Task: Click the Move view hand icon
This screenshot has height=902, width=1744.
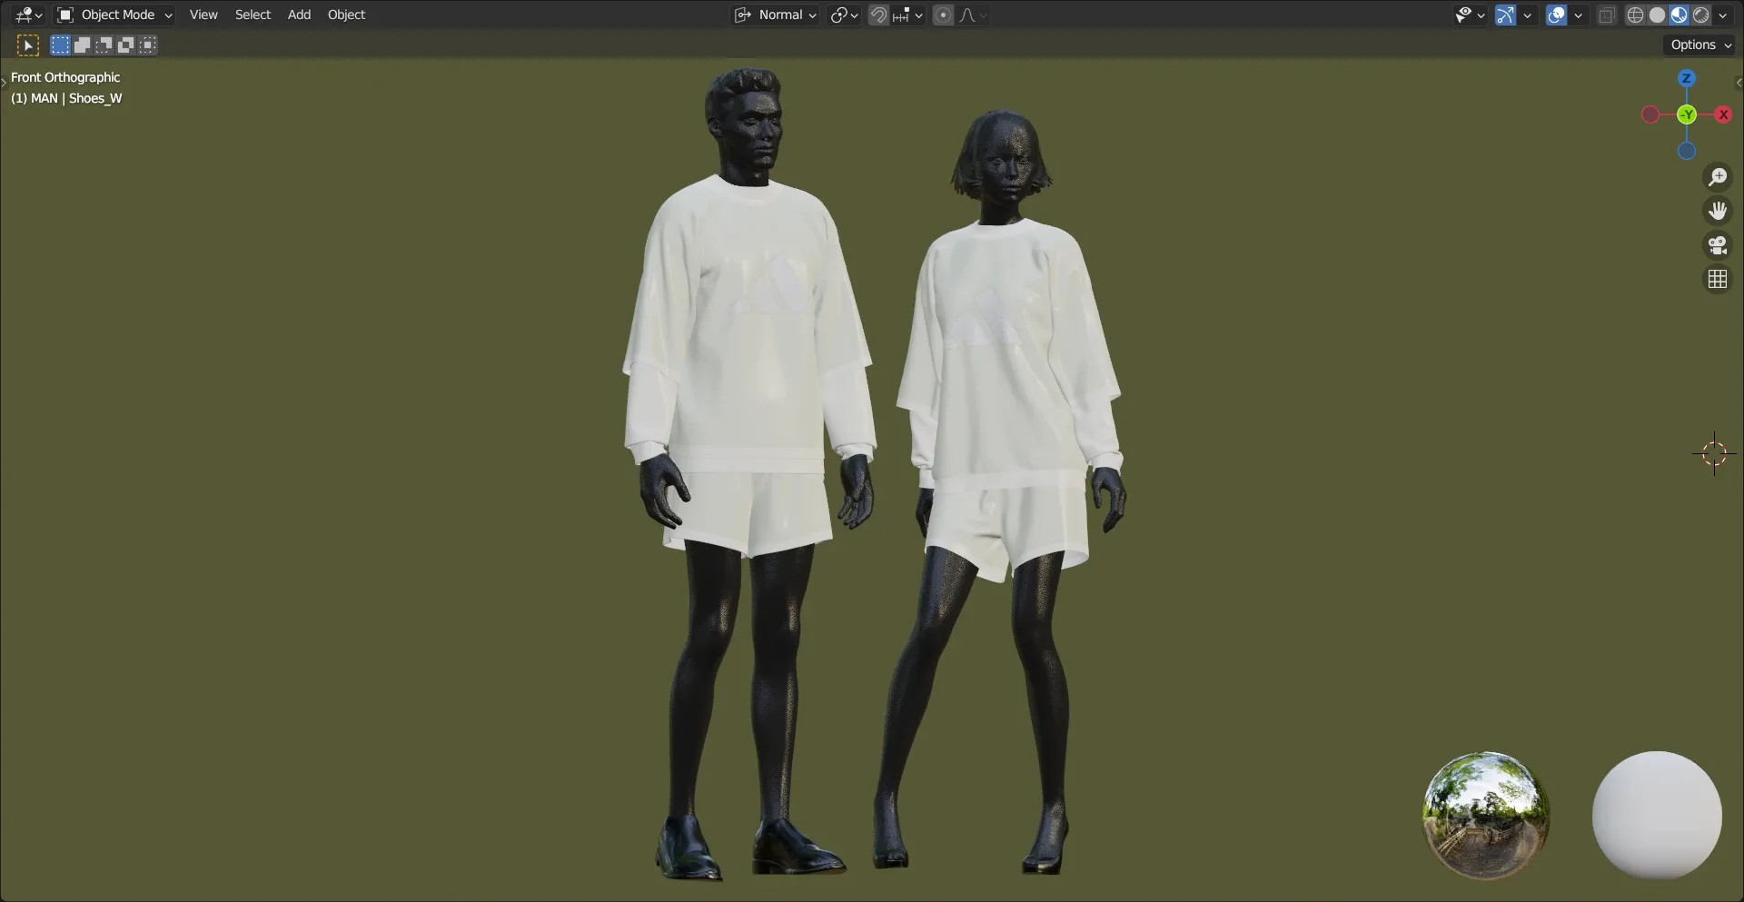Action: point(1717,210)
